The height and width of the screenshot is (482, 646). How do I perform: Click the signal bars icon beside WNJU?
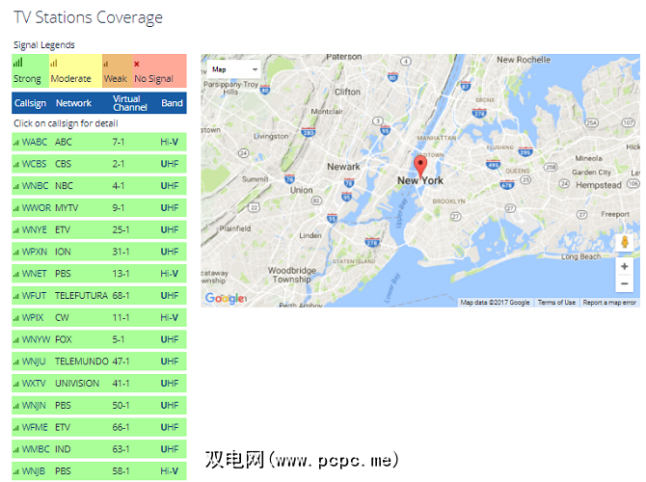click(16, 362)
